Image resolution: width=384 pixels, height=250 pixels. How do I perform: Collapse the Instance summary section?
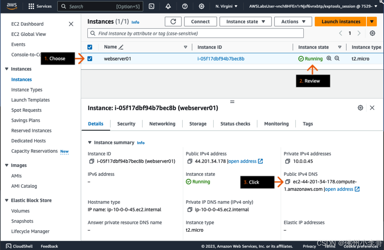(x=90, y=142)
